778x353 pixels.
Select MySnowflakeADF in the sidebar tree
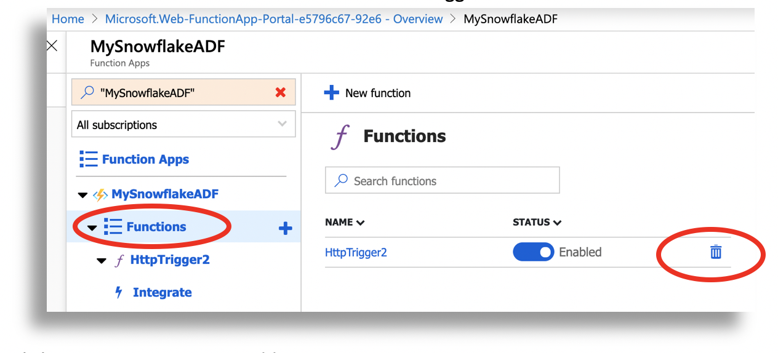pyautogui.click(x=165, y=194)
